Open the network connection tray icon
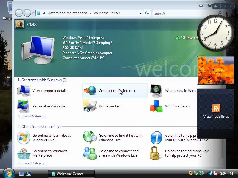 210,173
